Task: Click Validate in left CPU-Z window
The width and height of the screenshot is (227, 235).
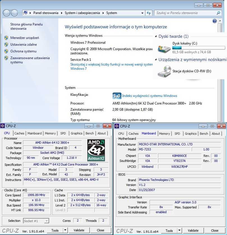Action: (79, 230)
